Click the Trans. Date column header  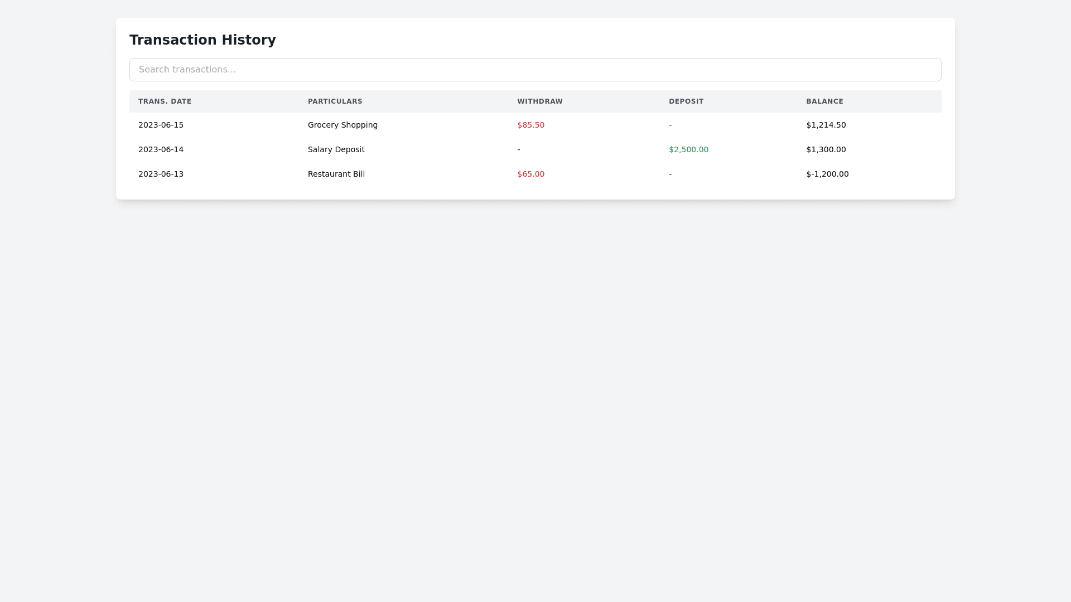click(165, 101)
